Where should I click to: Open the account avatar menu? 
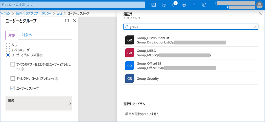[x=259, y=5]
